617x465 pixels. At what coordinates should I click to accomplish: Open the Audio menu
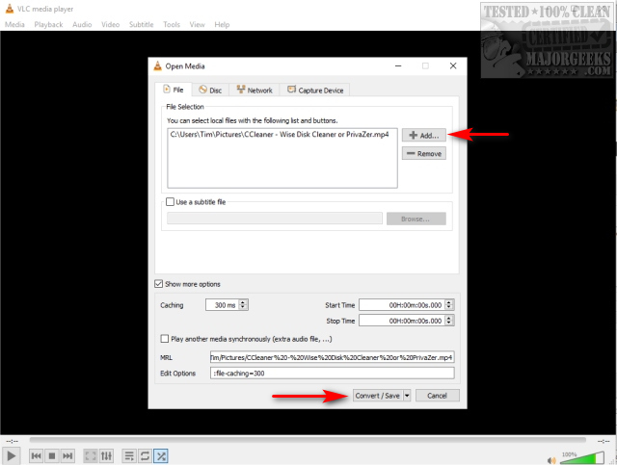[82, 24]
